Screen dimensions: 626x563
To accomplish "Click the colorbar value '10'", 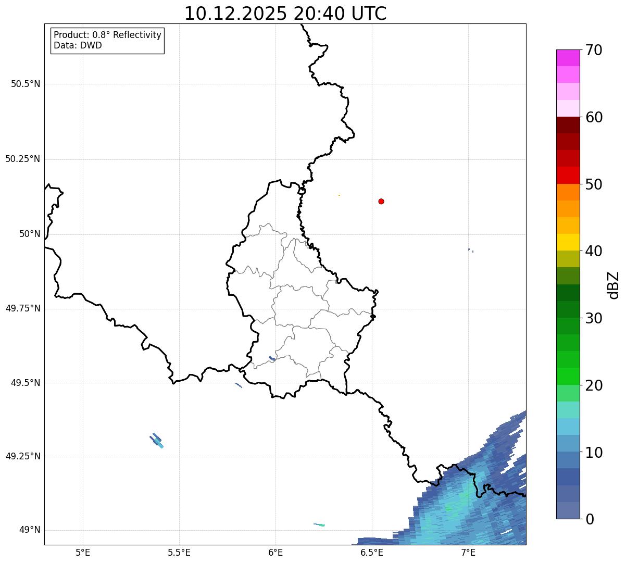I will pos(594,453).
